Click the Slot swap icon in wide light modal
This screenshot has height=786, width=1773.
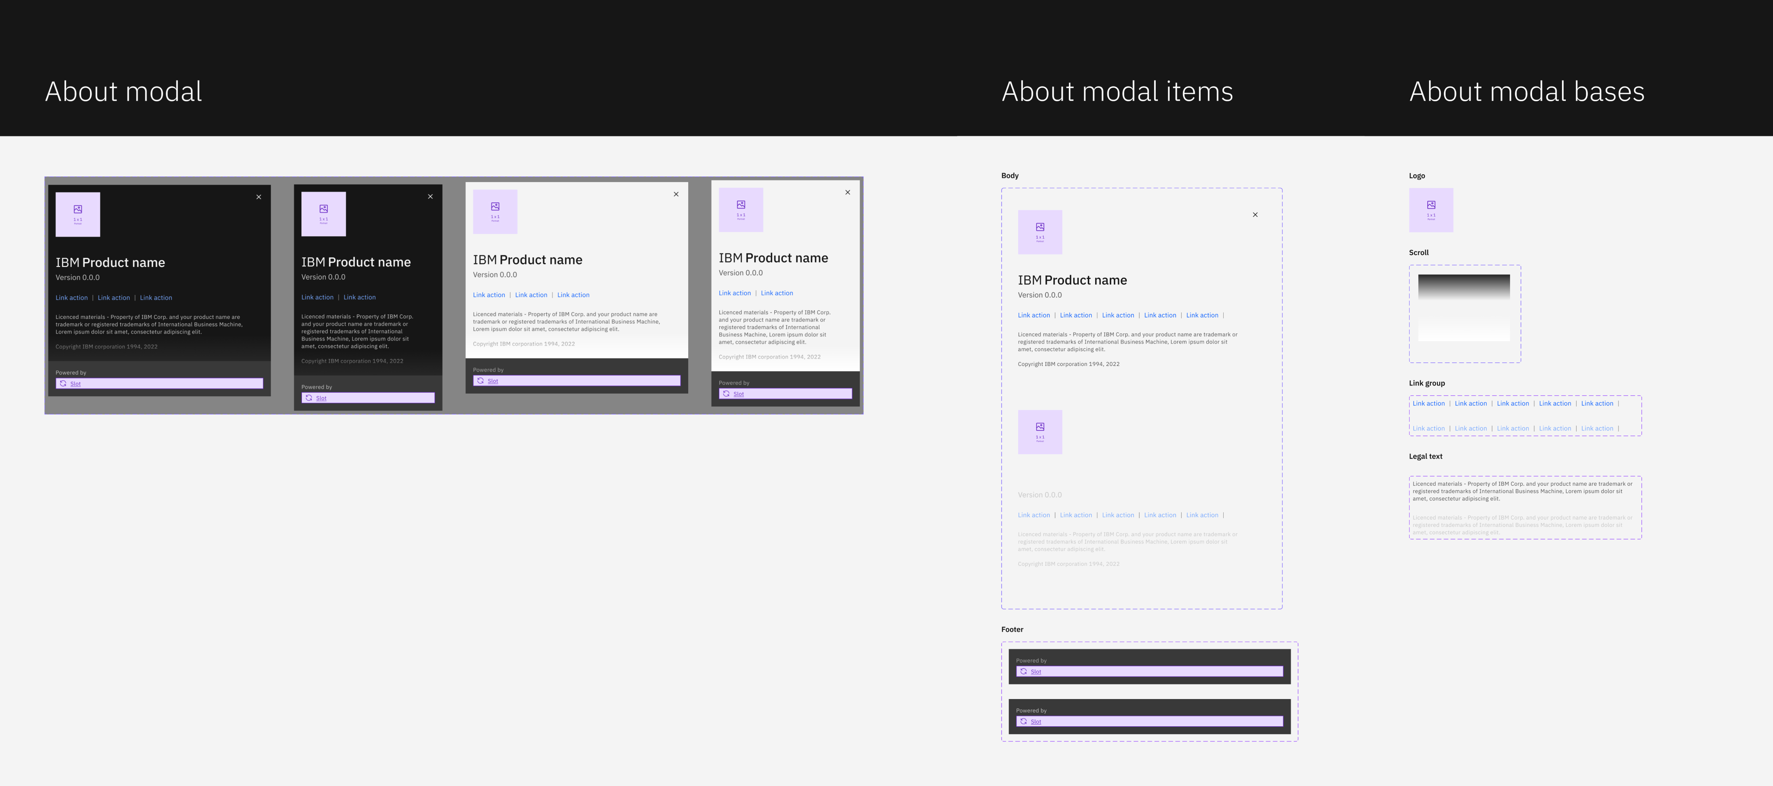[481, 381]
